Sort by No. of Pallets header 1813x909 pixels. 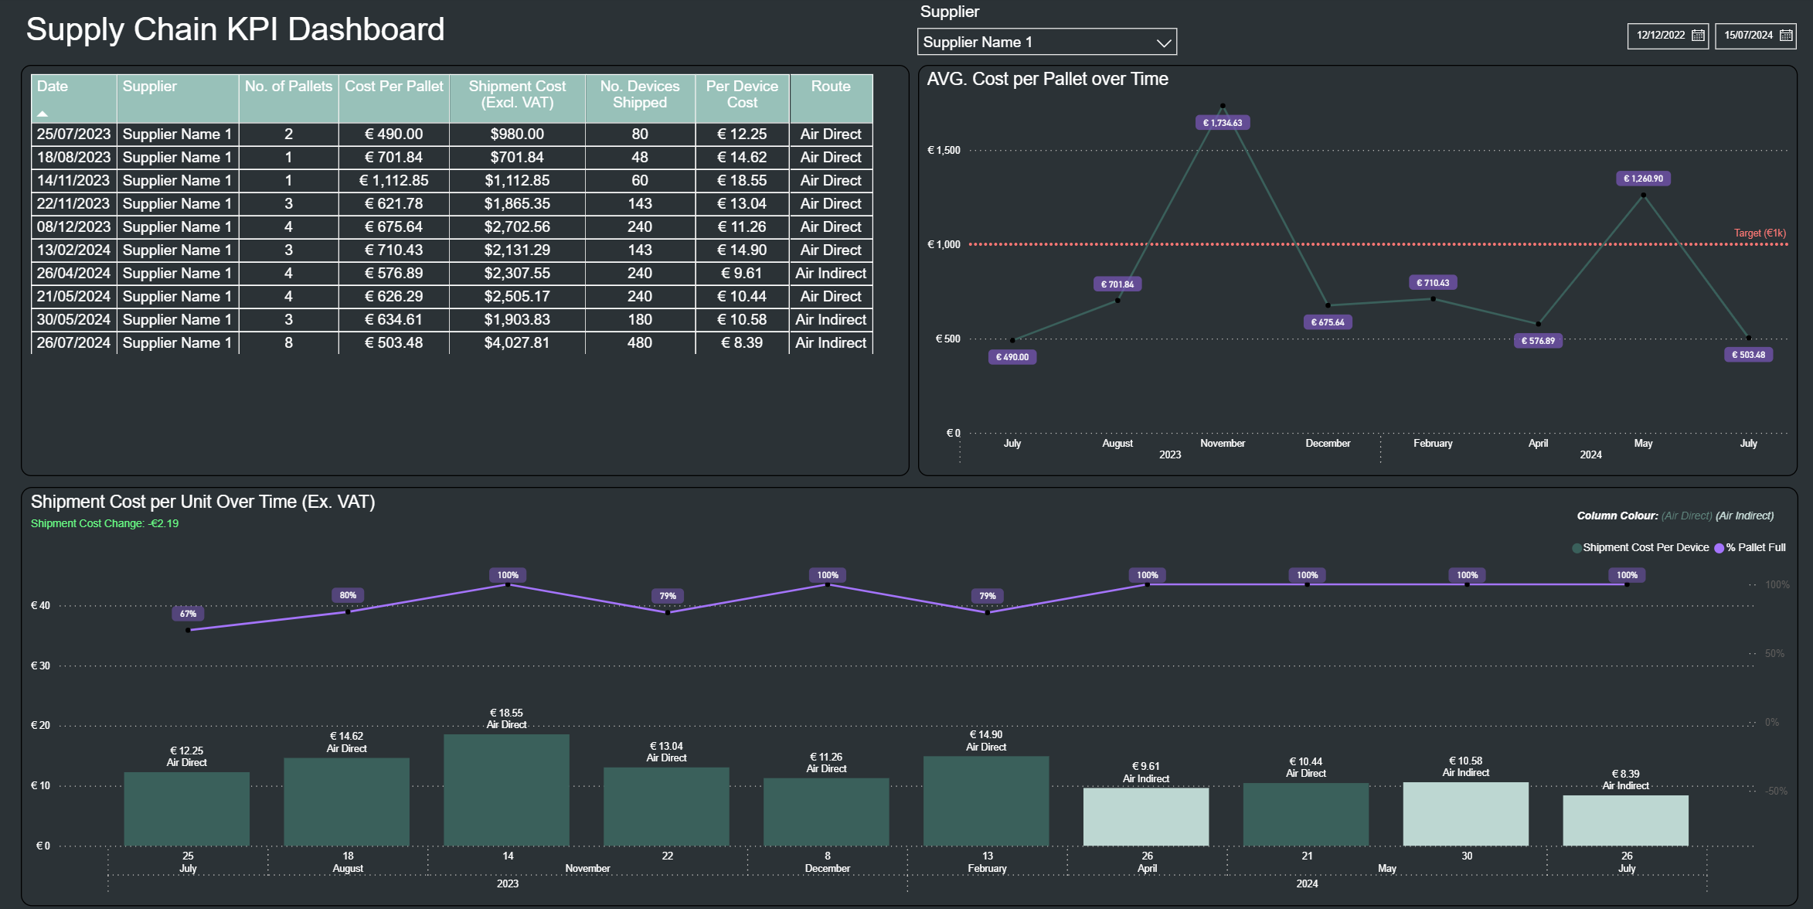[x=288, y=87]
